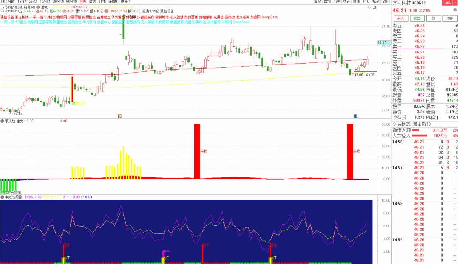
Task: Open the 画线 drawing tools
Action: pos(356,1)
